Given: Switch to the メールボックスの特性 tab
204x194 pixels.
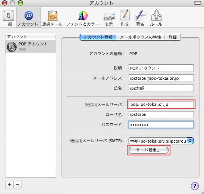Looking at the screenshot, I should click(x=140, y=37).
